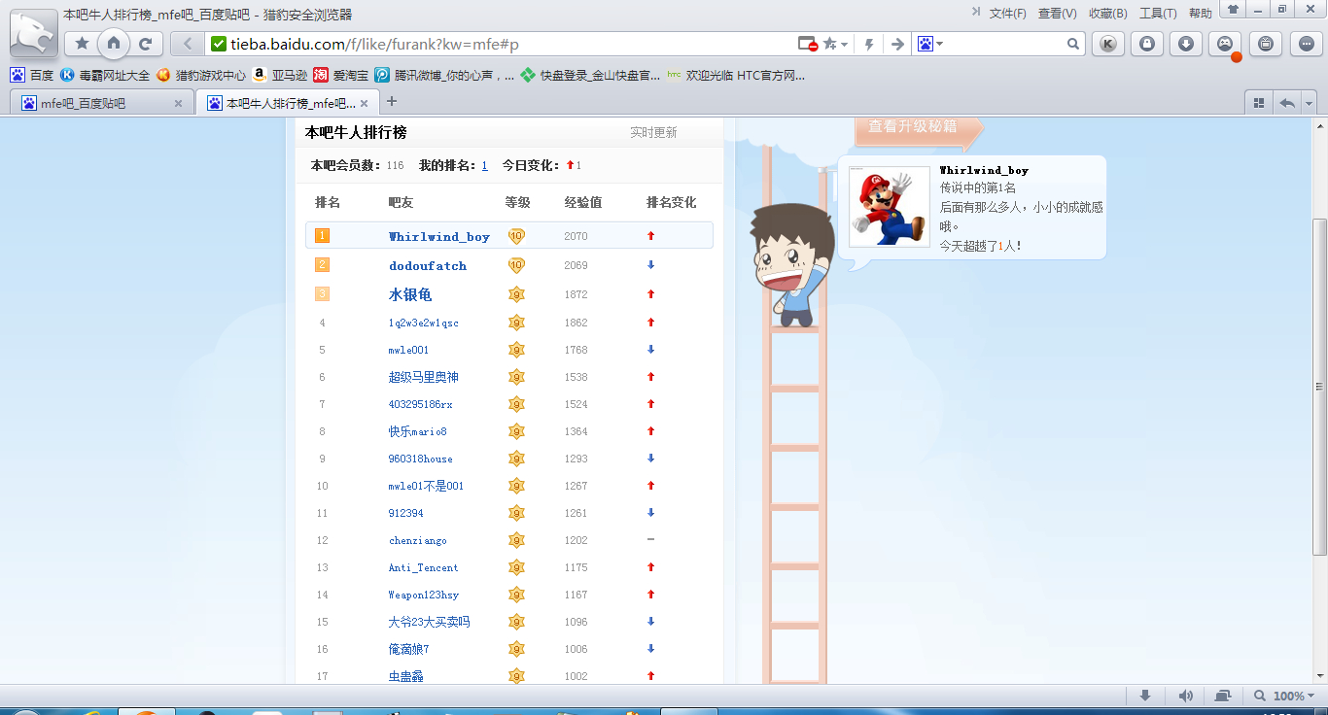Open the 快盘登录 bookmark
This screenshot has width=1328, height=715.
[591, 75]
